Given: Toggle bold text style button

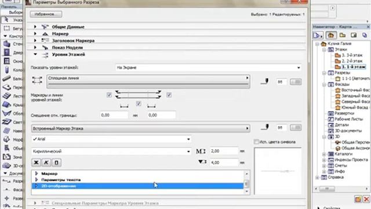Looking at the screenshot, I should tap(36, 163).
